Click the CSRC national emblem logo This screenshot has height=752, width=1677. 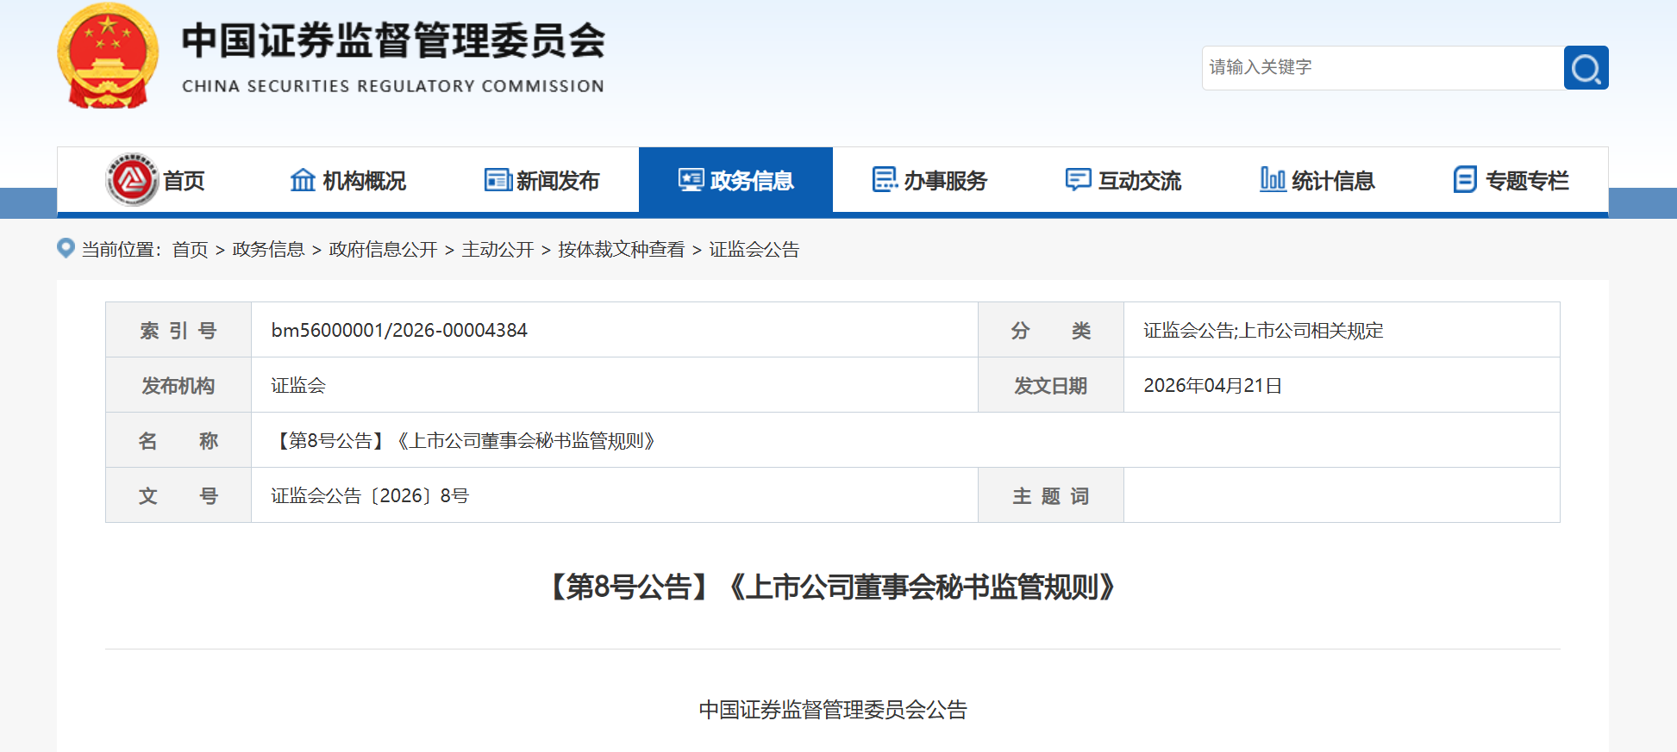(x=108, y=56)
